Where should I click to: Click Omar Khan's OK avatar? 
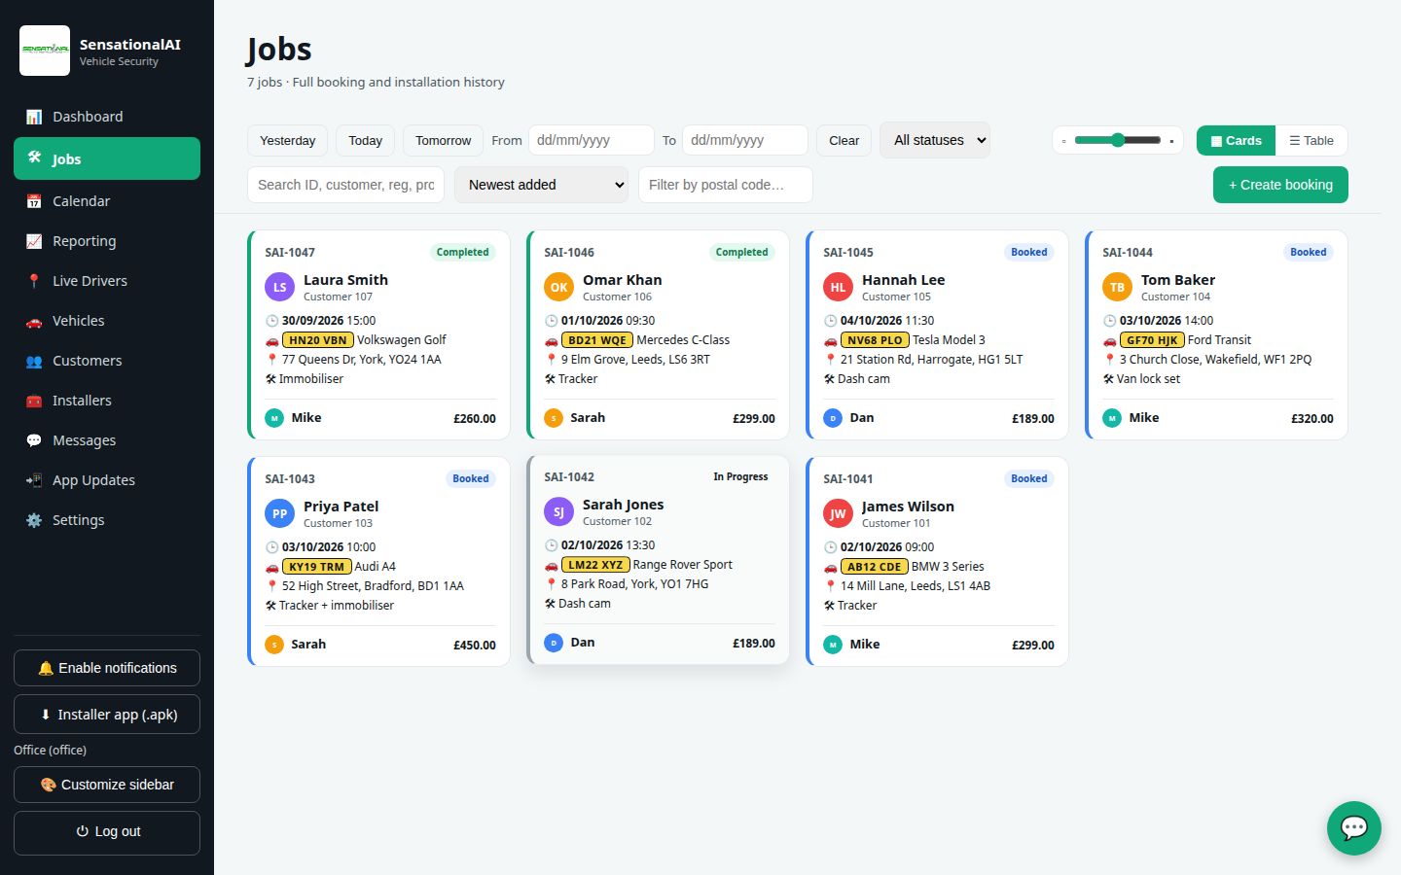click(559, 287)
